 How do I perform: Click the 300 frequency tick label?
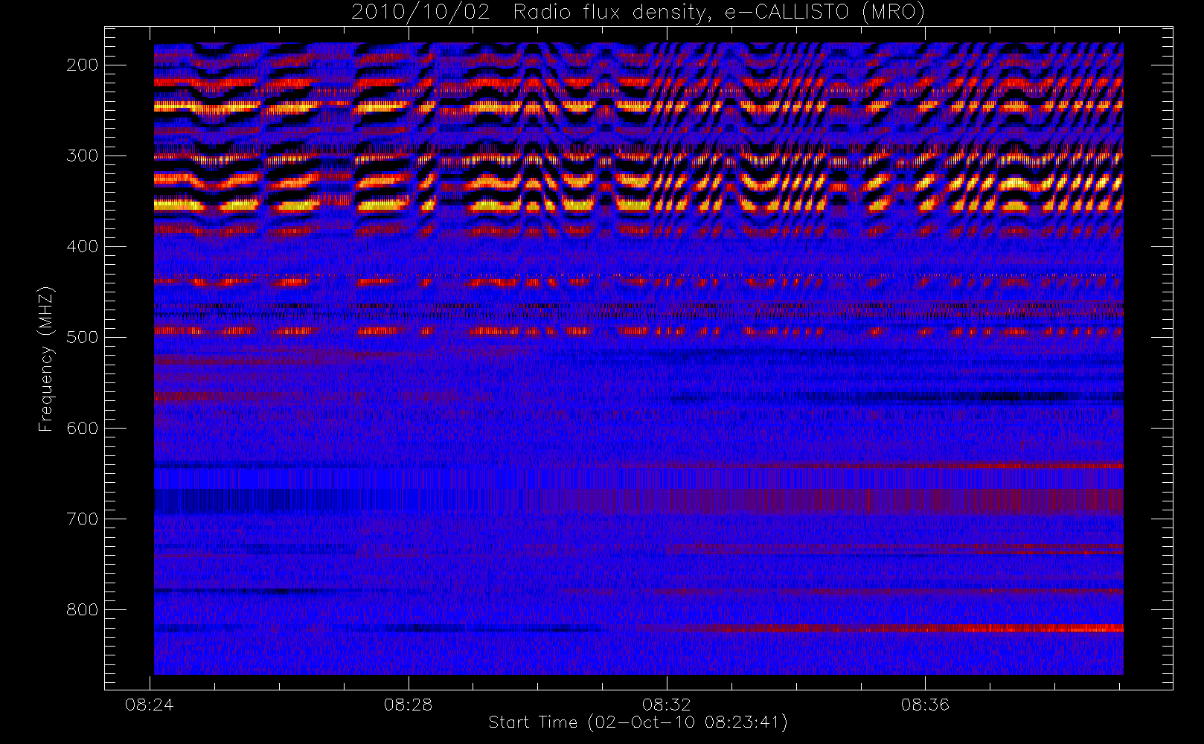point(82,155)
